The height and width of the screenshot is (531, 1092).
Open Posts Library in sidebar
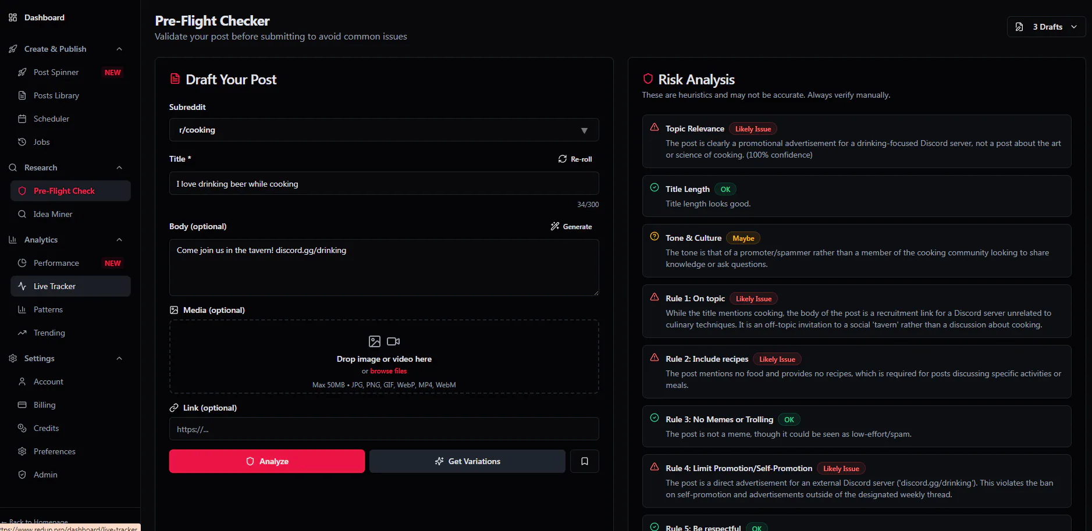56,95
